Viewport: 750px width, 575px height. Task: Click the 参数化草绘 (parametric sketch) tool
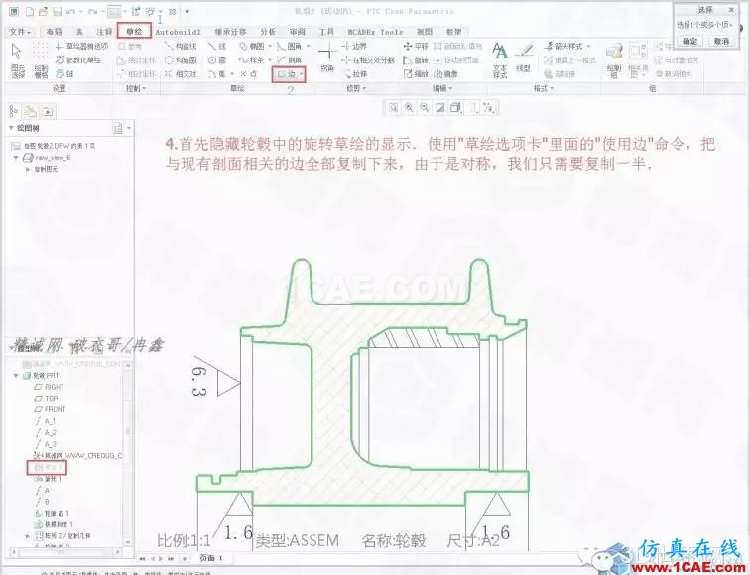coord(78,60)
